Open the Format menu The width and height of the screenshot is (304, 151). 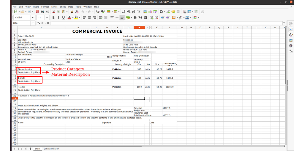45,7
